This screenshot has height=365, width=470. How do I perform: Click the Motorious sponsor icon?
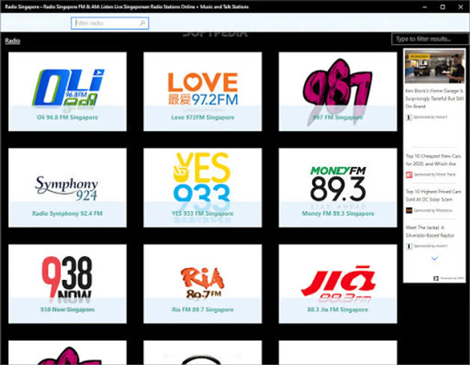point(409,210)
